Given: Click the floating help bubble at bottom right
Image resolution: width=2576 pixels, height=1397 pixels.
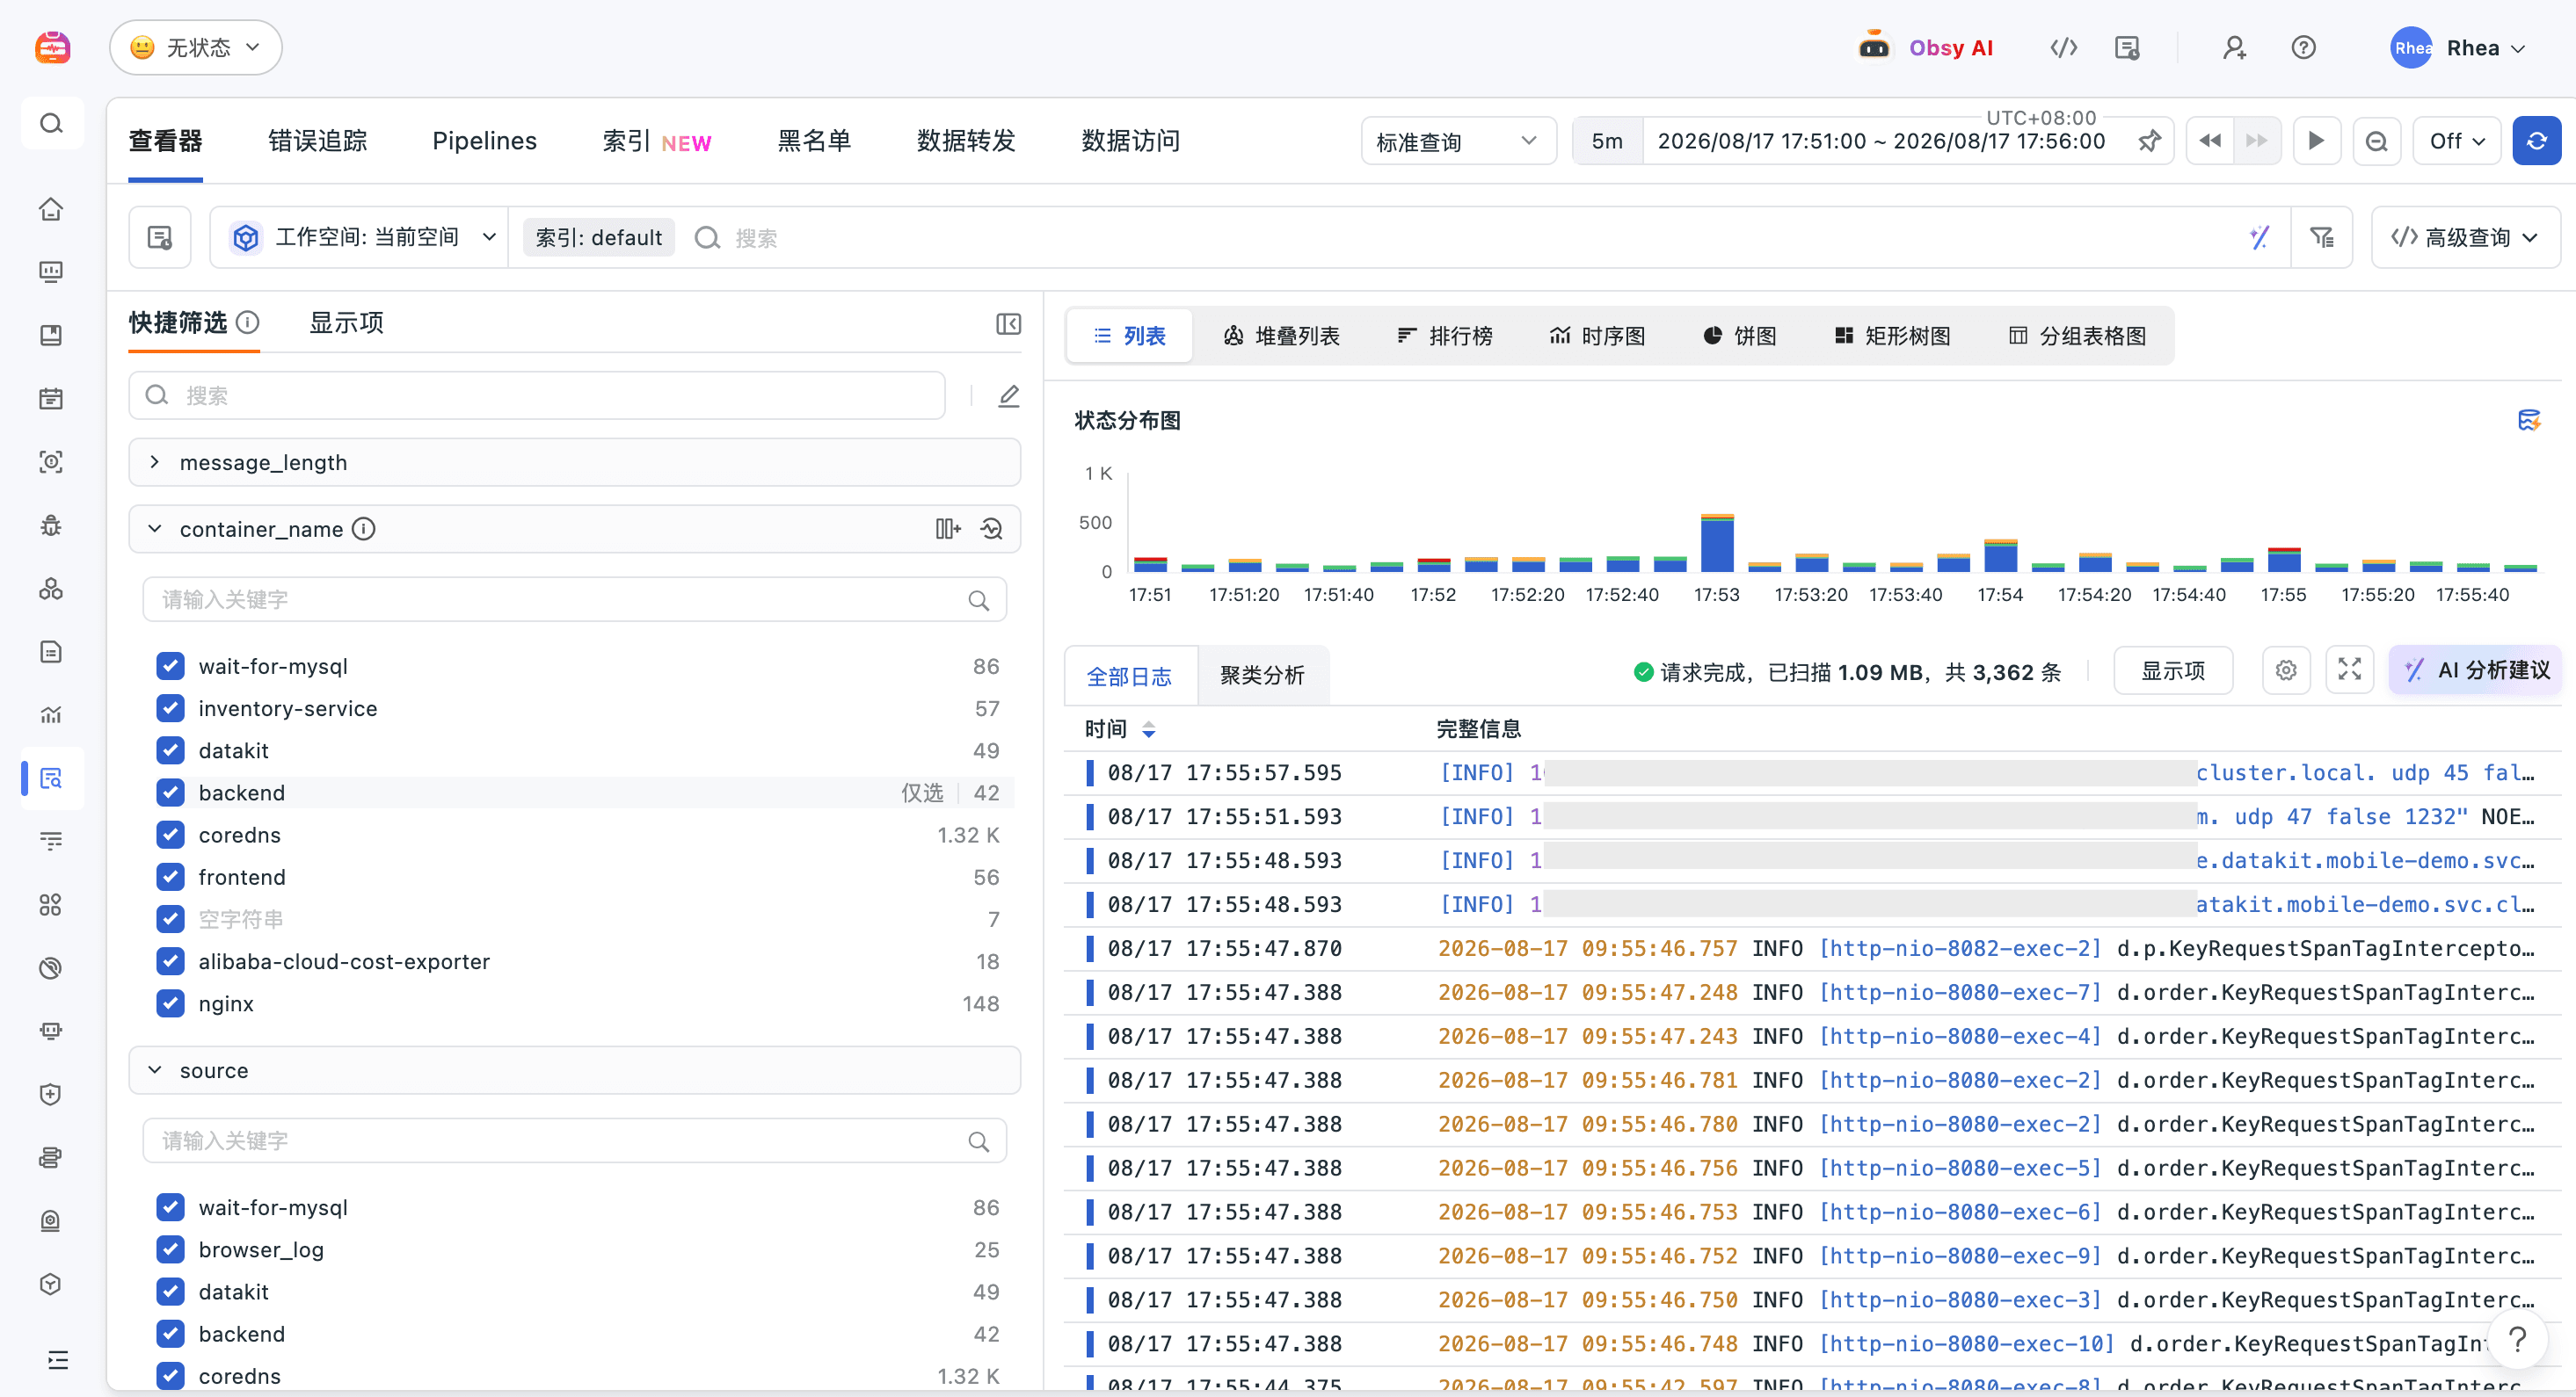Looking at the screenshot, I should click(2517, 1339).
